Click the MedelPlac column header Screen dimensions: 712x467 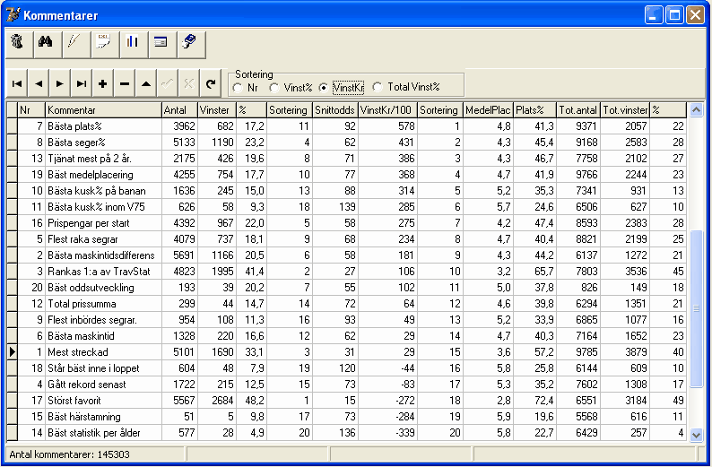(488, 110)
